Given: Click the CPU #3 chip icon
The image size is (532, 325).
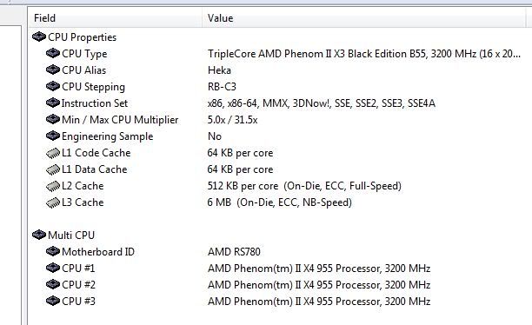Looking at the screenshot, I should 52,301.
